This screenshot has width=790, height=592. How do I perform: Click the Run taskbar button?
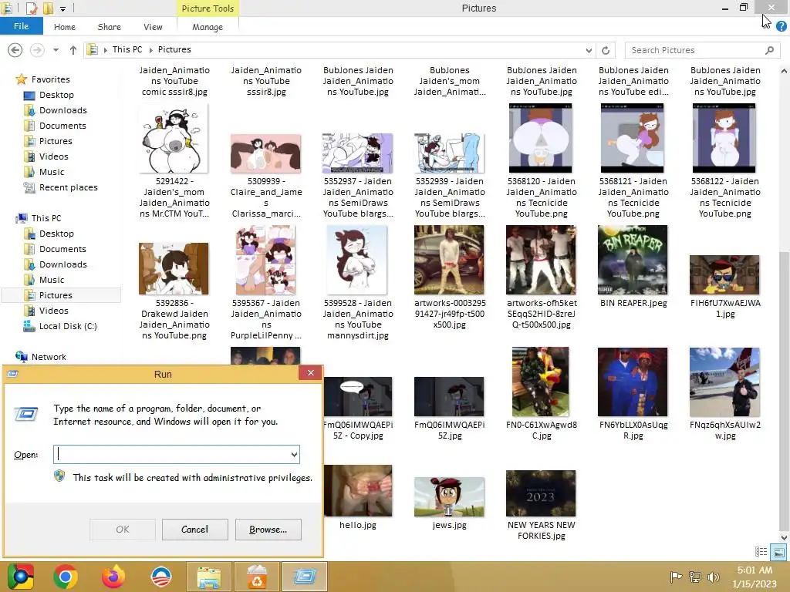304,577
